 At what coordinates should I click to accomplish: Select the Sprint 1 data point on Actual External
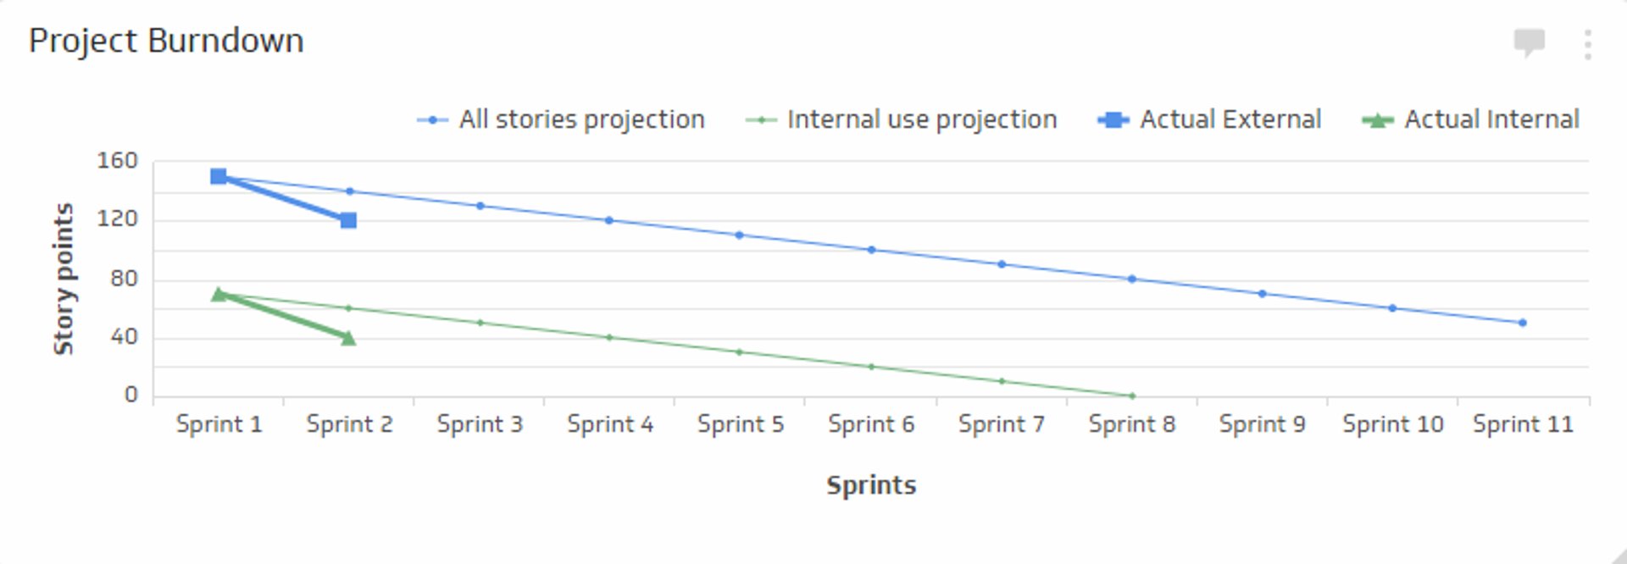tap(220, 176)
